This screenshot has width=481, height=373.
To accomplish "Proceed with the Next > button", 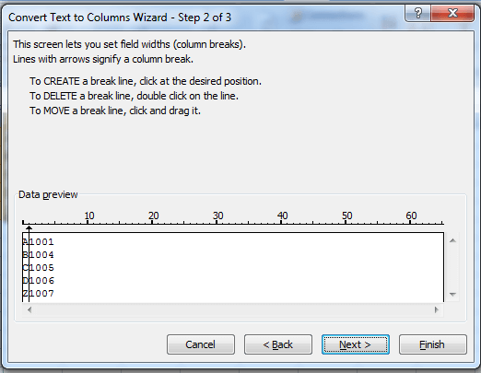I will [x=356, y=344].
